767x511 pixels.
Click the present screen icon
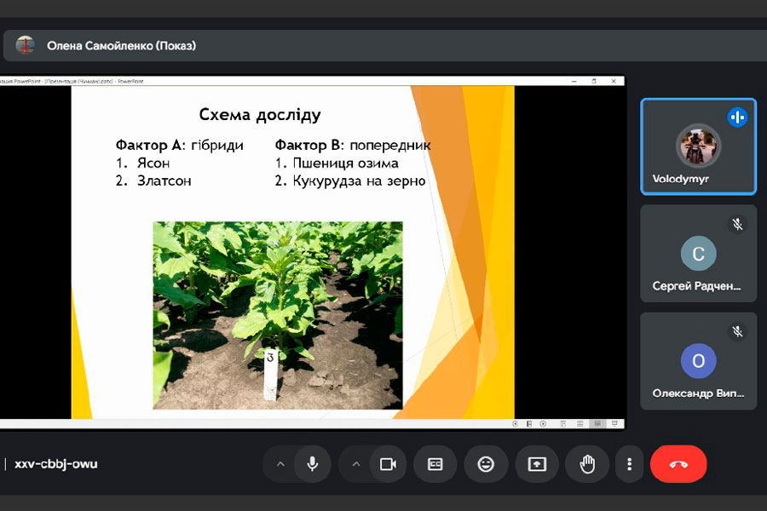[x=537, y=464]
